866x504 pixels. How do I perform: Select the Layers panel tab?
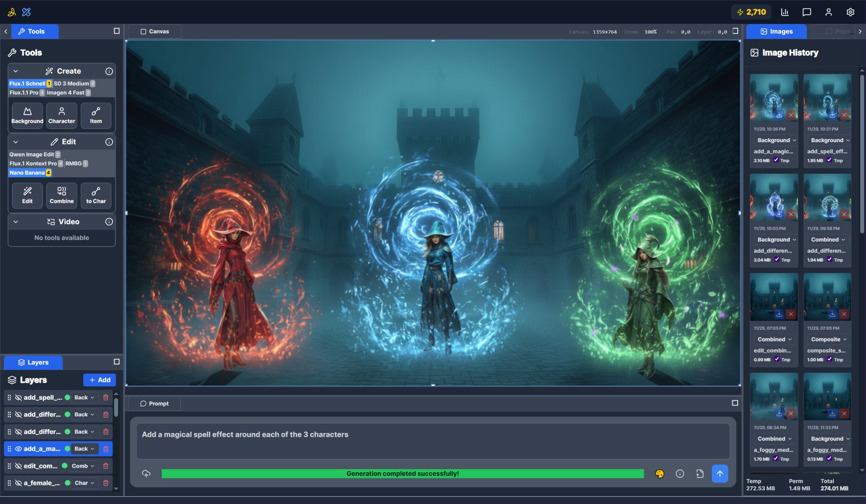(33, 362)
